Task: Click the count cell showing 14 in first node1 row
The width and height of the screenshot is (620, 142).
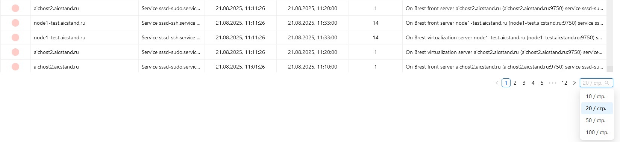Action: (375, 23)
